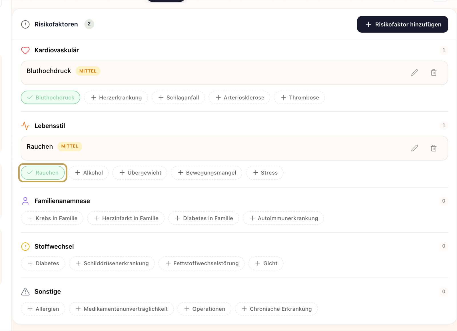Add Alkohol lifestyle chip
This screenshot has width=457, height=331.
point(89,173)
